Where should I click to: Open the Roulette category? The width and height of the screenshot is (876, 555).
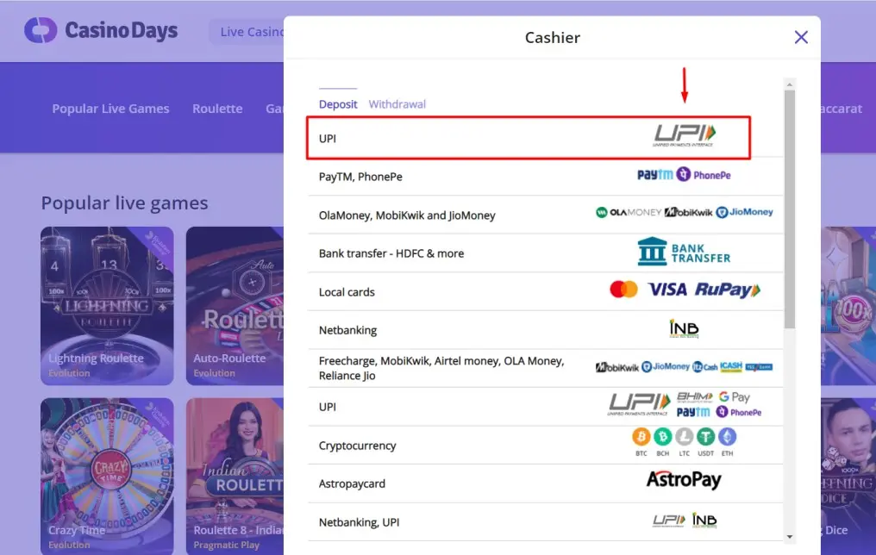217,109
